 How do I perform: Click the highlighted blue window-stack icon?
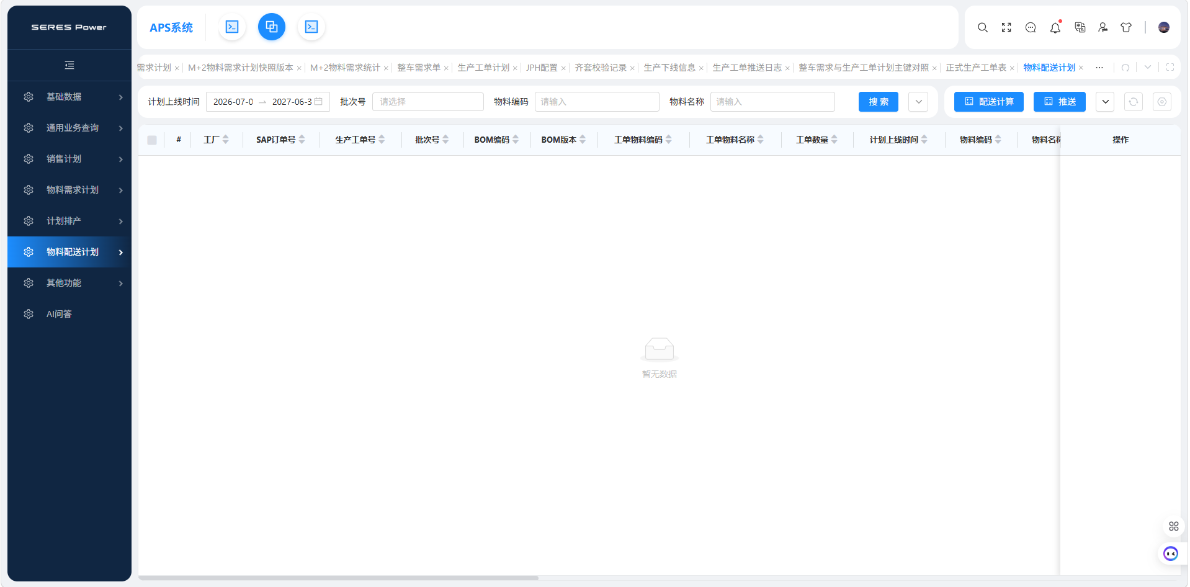(x=272, y=27)
